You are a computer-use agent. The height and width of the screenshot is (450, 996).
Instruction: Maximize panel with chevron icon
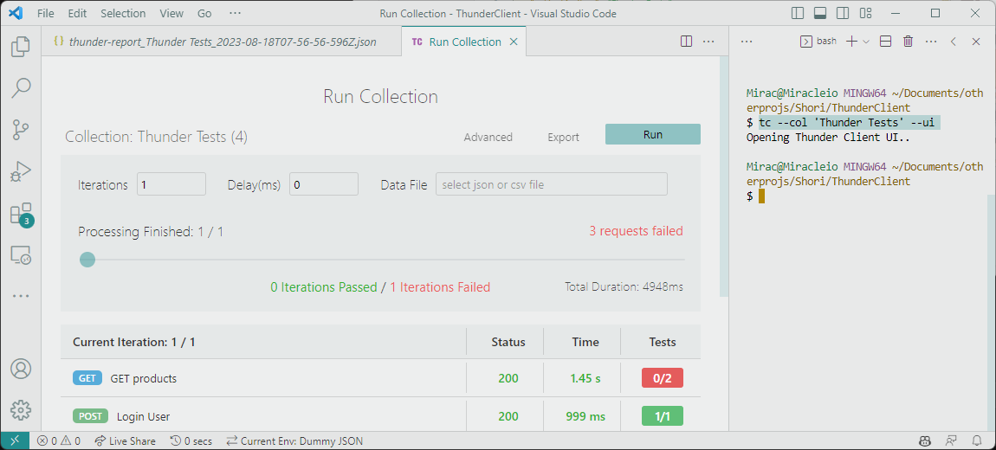[954, 42]
